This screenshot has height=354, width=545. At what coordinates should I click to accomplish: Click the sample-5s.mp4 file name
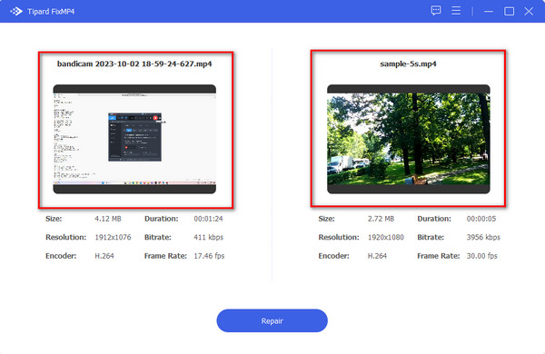click(408, 64)
